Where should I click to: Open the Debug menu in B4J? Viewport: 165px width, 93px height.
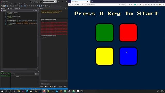[16, 4]
